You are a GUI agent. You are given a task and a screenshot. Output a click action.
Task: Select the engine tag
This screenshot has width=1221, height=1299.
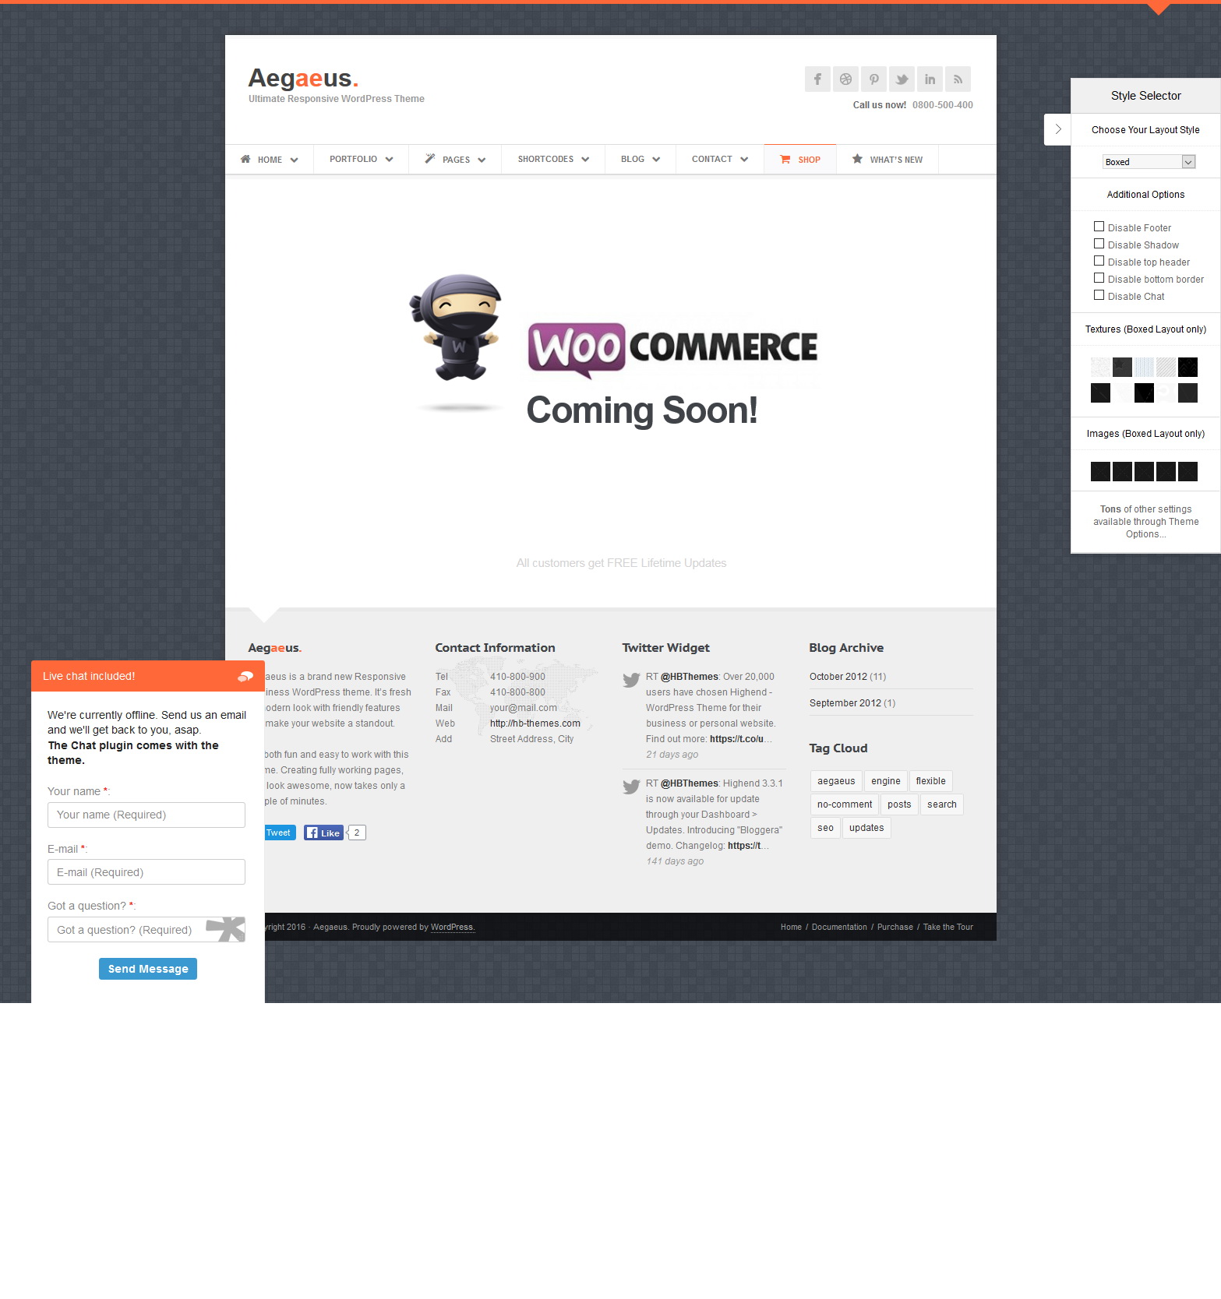886,781
